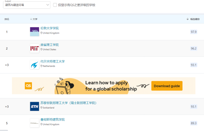Screen dimensions: 204x131
Task: Click the 93.1 score for 苏黎世联邦理工大学
Action: pos(193,107)
